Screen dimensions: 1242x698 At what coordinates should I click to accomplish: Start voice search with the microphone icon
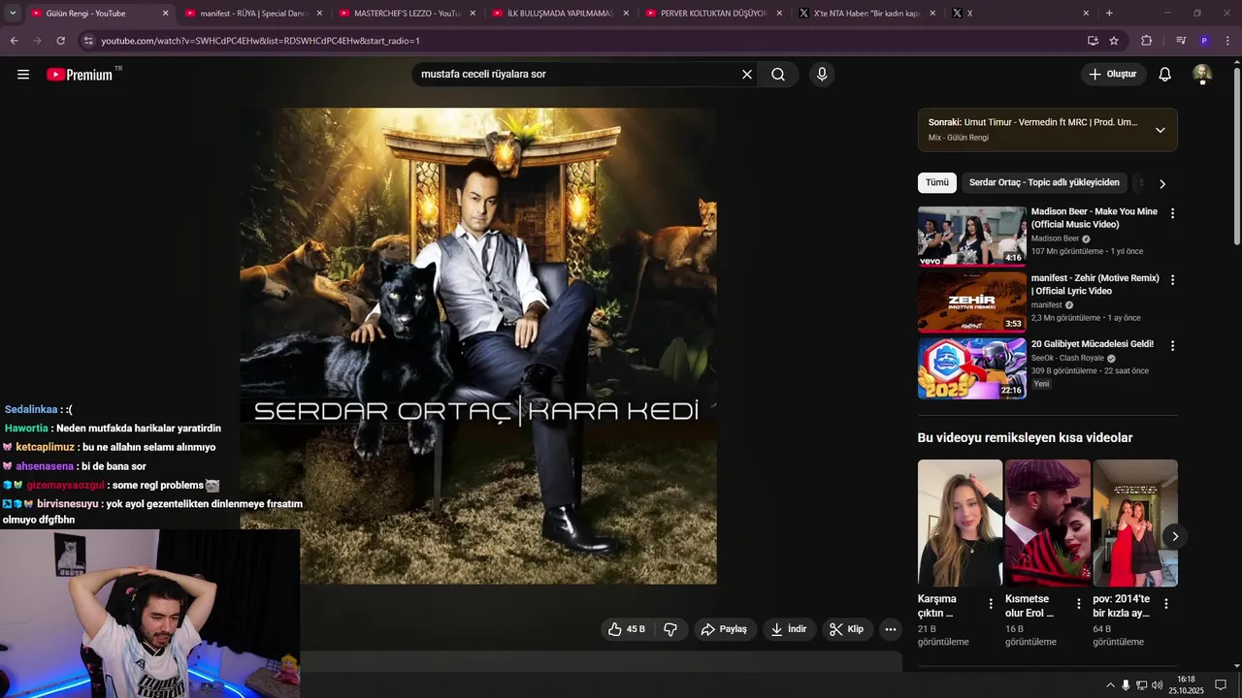[822, 75]
